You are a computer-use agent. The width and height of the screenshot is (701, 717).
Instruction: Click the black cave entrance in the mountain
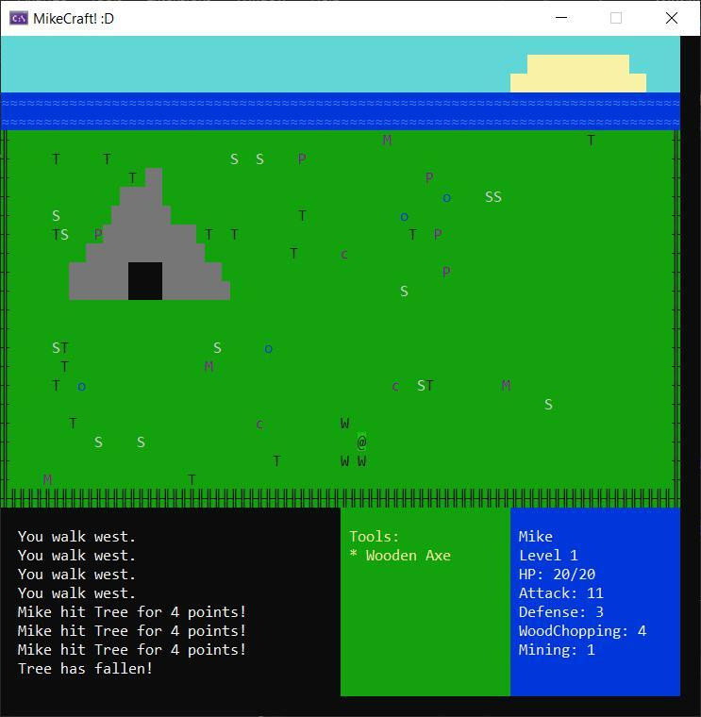(145, 281)
